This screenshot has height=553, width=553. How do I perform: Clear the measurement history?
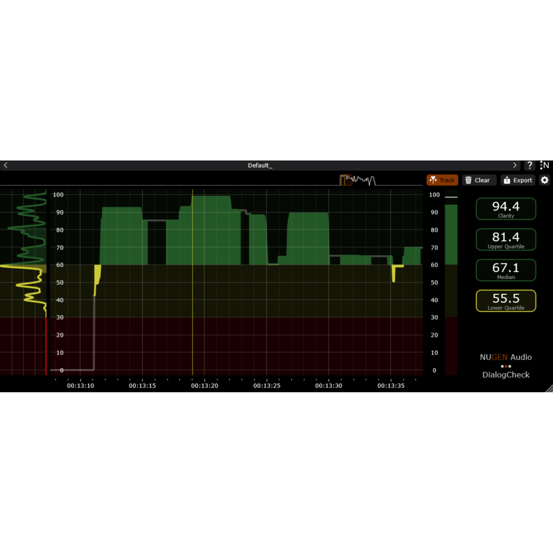point(479,180)
